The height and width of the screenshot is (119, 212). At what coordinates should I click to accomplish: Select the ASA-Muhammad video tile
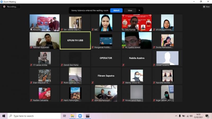click(106, 94)
